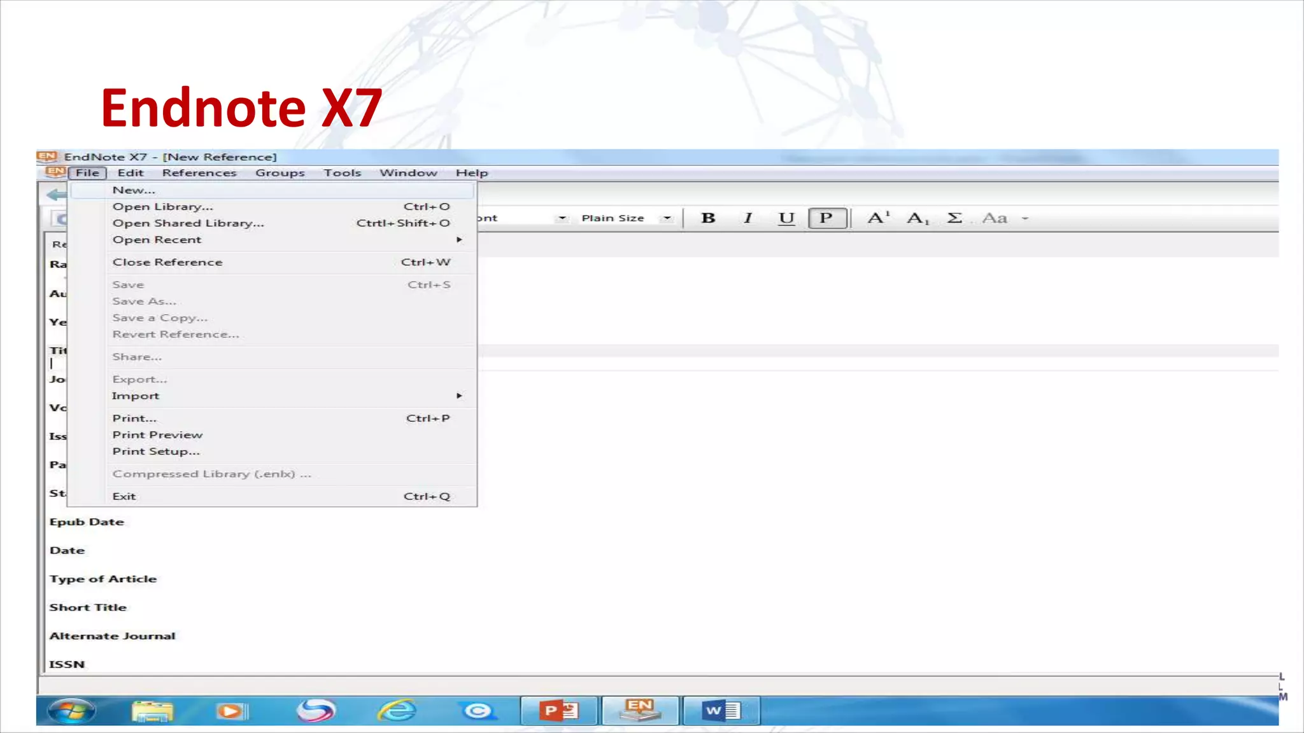Open the Help menu
This screenshot has width=1304, height=733.
[472, 173]
